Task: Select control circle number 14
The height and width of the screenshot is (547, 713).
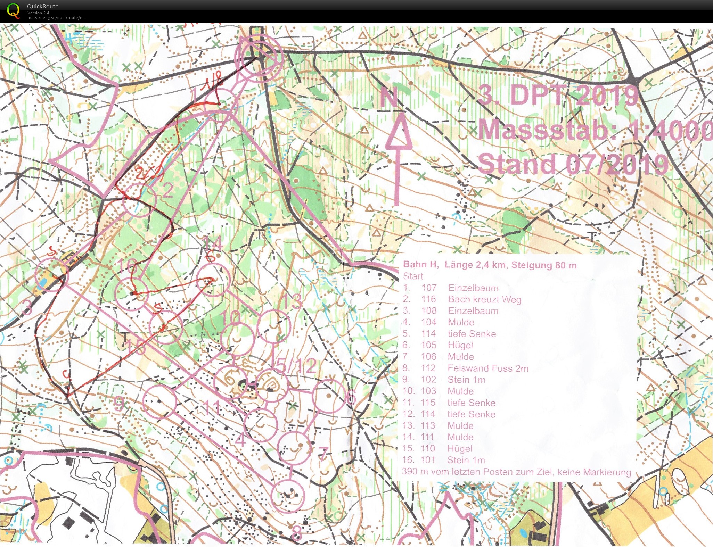Action: click(213, 280)
